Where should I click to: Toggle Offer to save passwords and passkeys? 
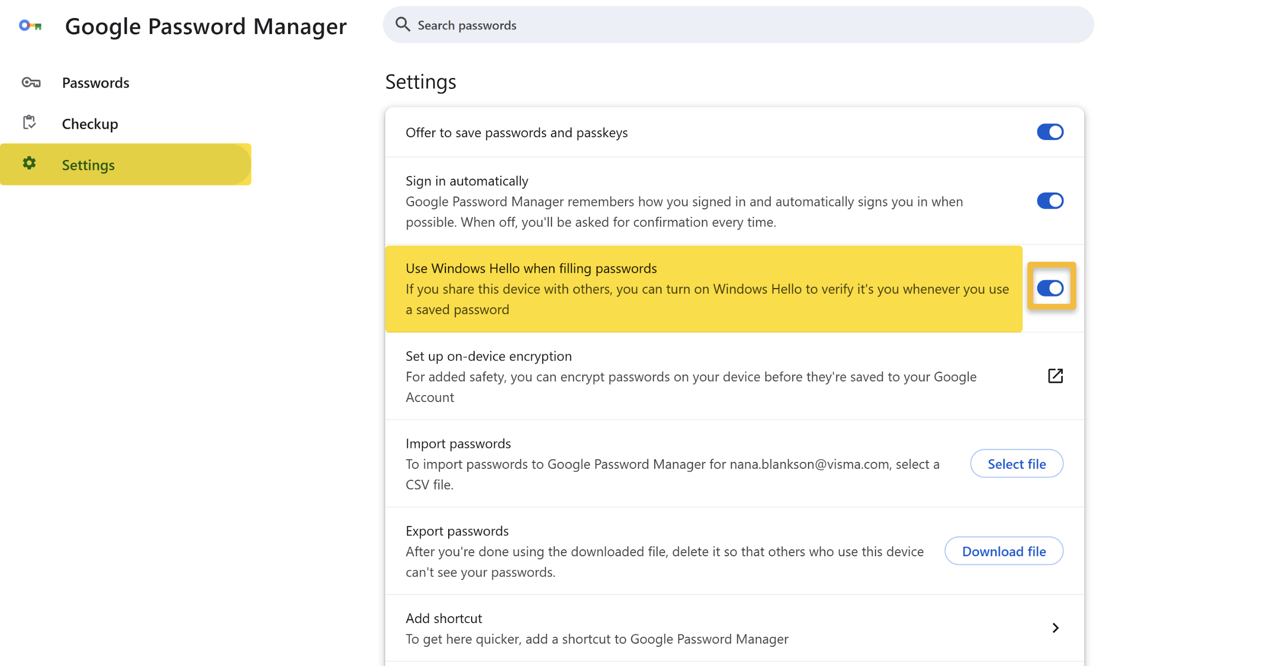(1050, 131)
